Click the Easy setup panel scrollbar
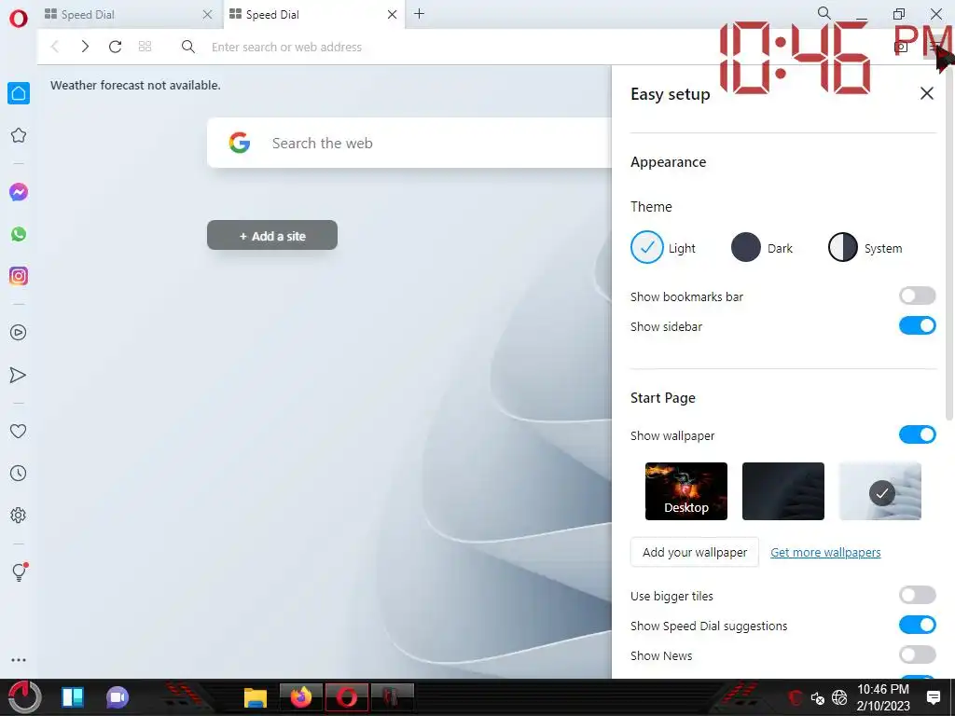This screenshot has width=955, height=716. (948, 243)
